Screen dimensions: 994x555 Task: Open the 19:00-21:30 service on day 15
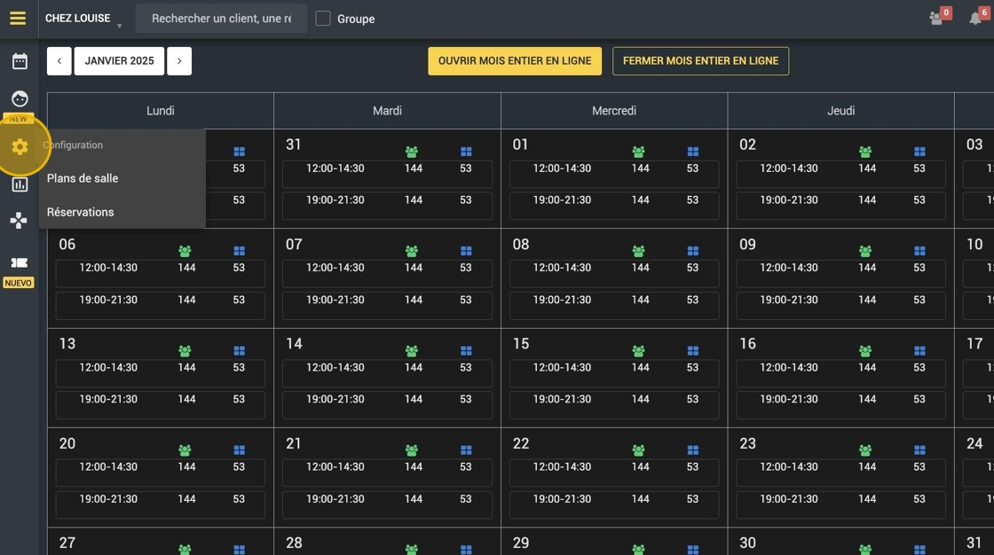[614, 404]
